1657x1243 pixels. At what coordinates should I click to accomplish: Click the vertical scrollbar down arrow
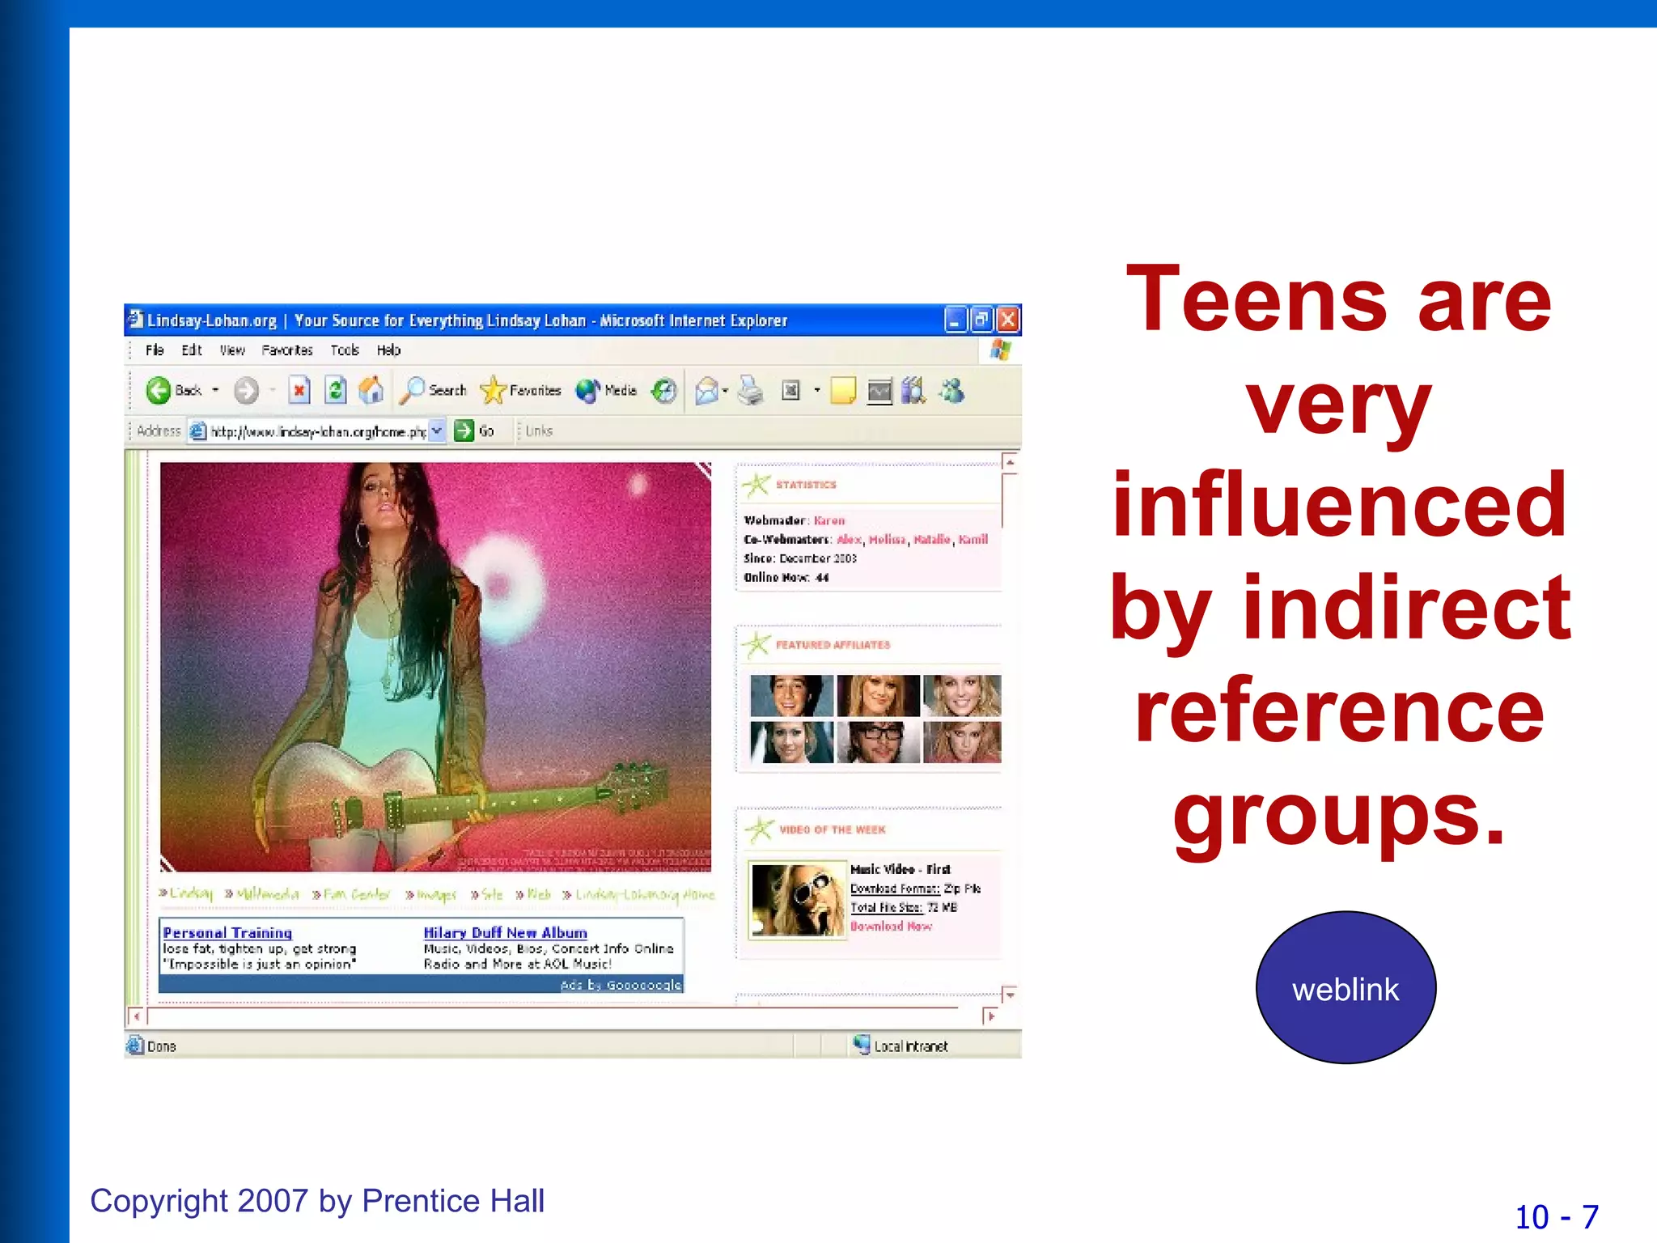coord(1009,995)
